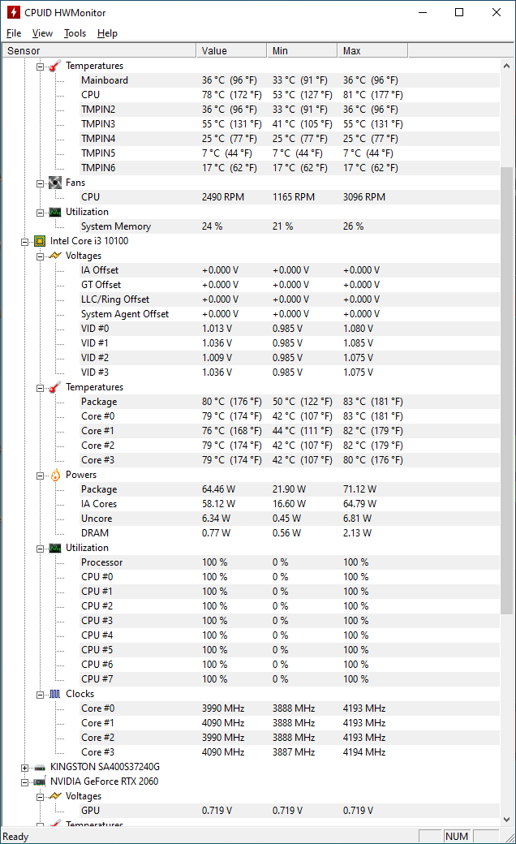Click the Intel Core i3 10100 chip icon

click(40, 241)
